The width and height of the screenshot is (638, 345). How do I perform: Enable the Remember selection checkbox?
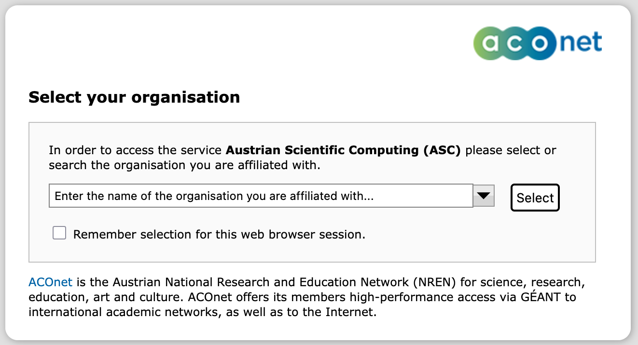(59, 234)
